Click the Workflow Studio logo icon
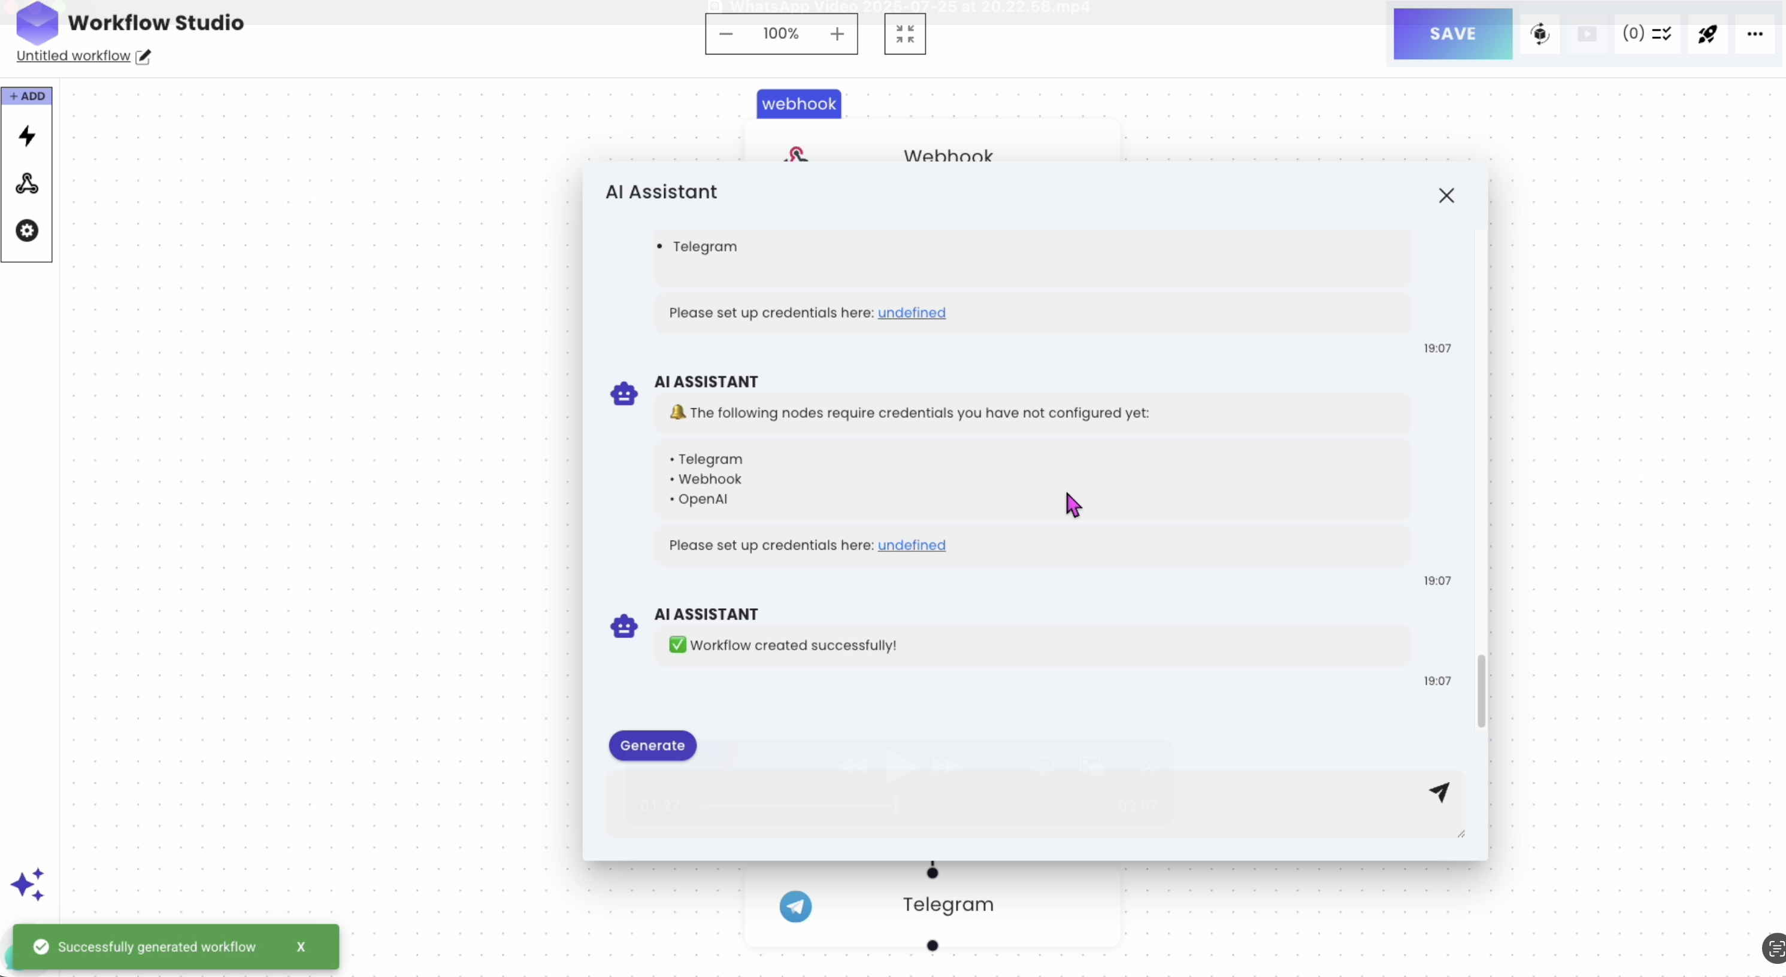Viewport: 1786px width, 977px height. click(x=37, y=22)
